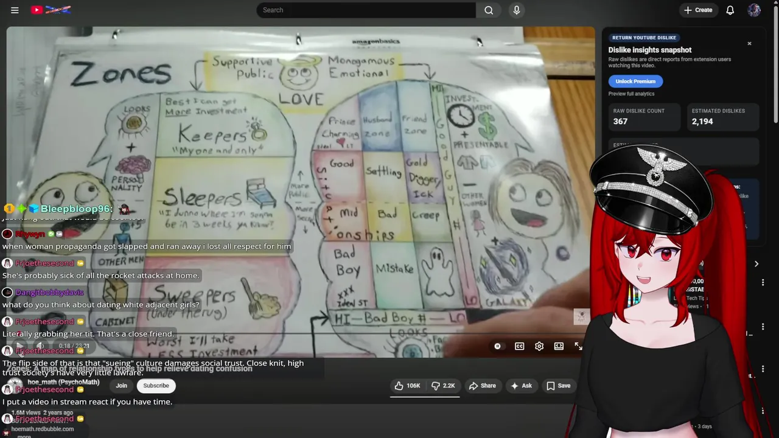
Task: Open hoe_math (PsychoMath) channel name
Action: coord(63,383)
